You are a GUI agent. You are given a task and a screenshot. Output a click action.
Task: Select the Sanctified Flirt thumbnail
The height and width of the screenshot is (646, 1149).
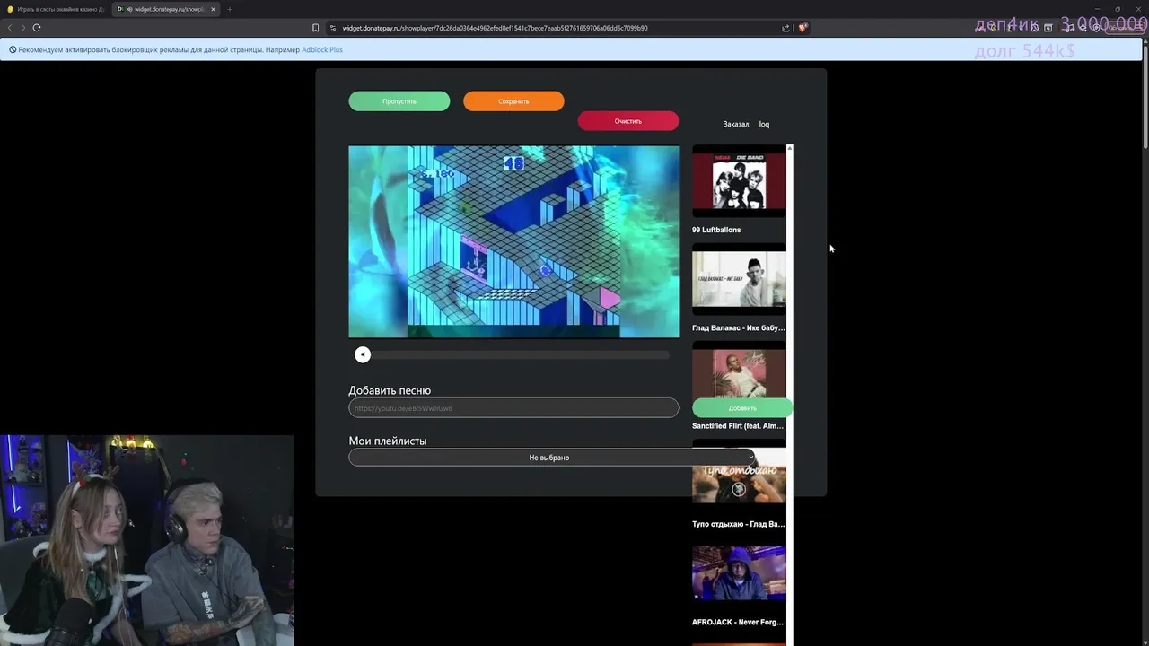(x=739, y=371)
